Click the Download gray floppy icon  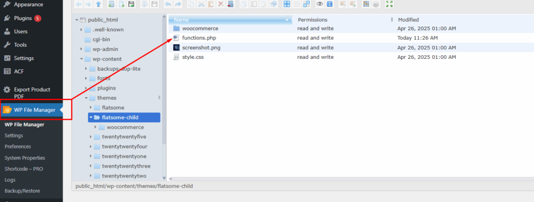[154, 4]
